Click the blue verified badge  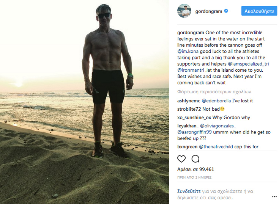226,11
